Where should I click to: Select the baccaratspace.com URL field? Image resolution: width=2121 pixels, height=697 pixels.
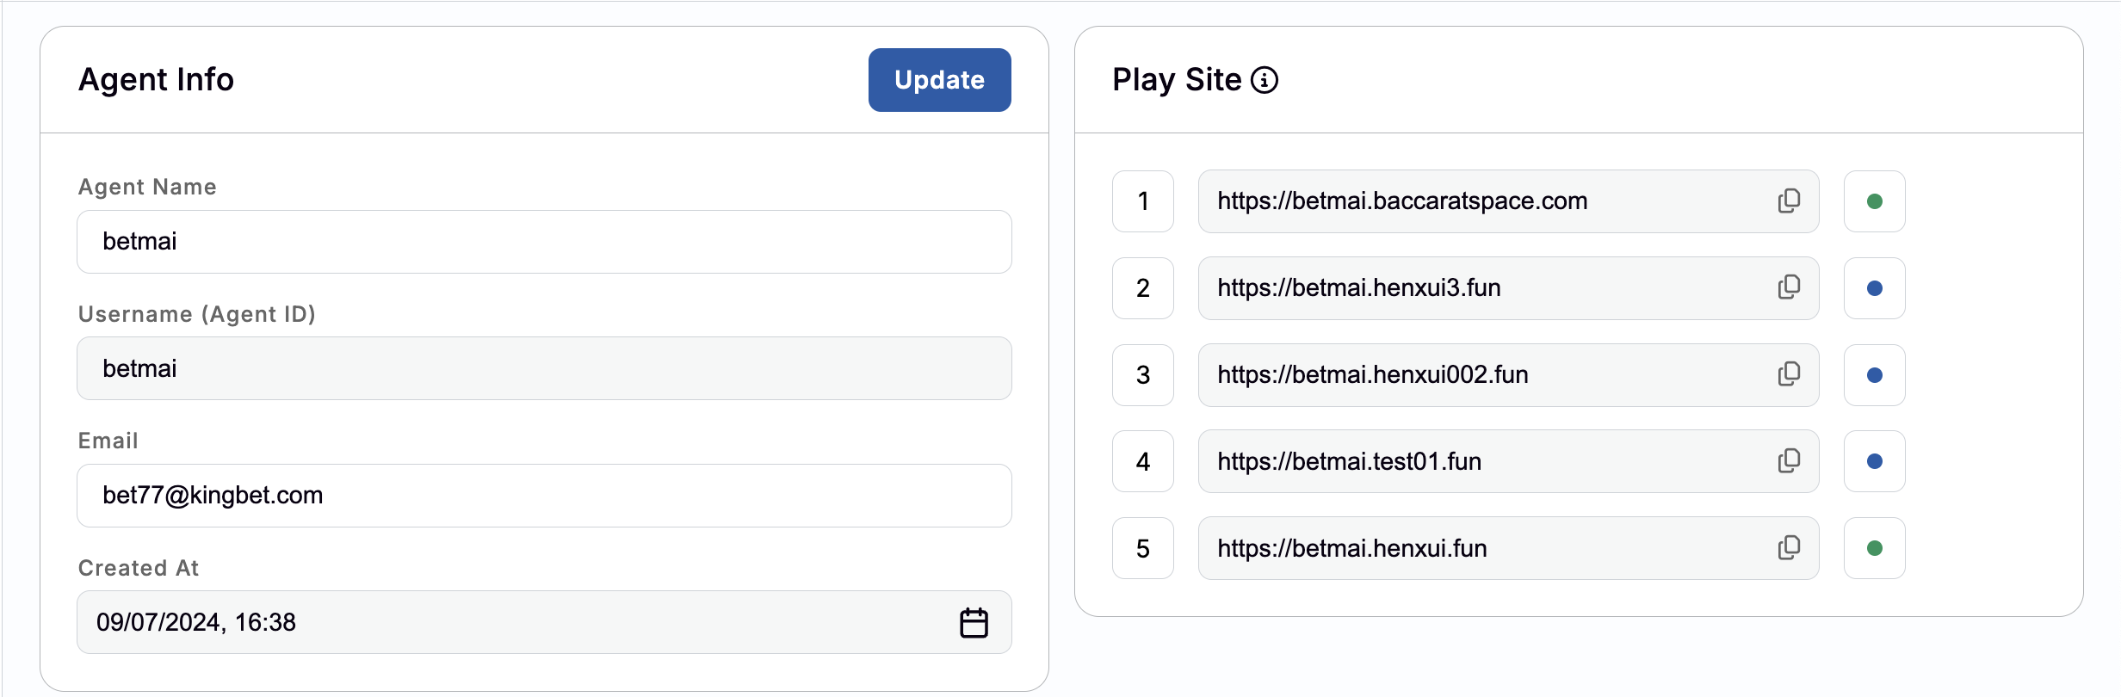[1481, 201]
